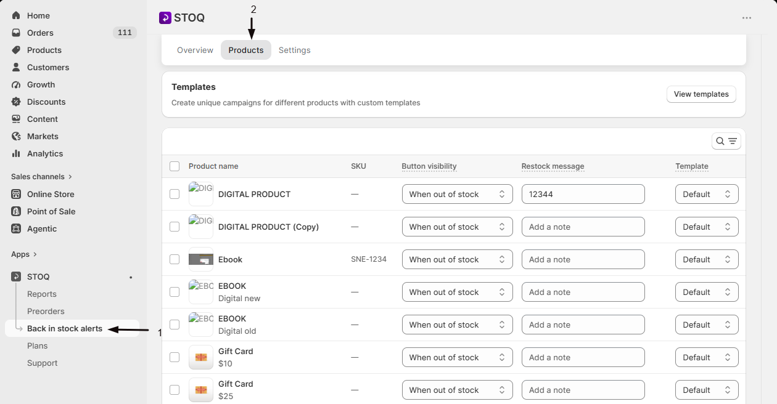Open Template dropdown for DIGITAL PRODUCT

pyautogui.click(x=707, y=194)
